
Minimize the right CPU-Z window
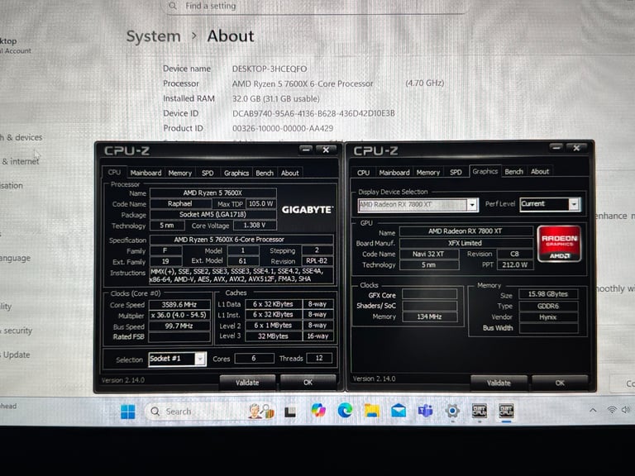[x=556, y=148]
